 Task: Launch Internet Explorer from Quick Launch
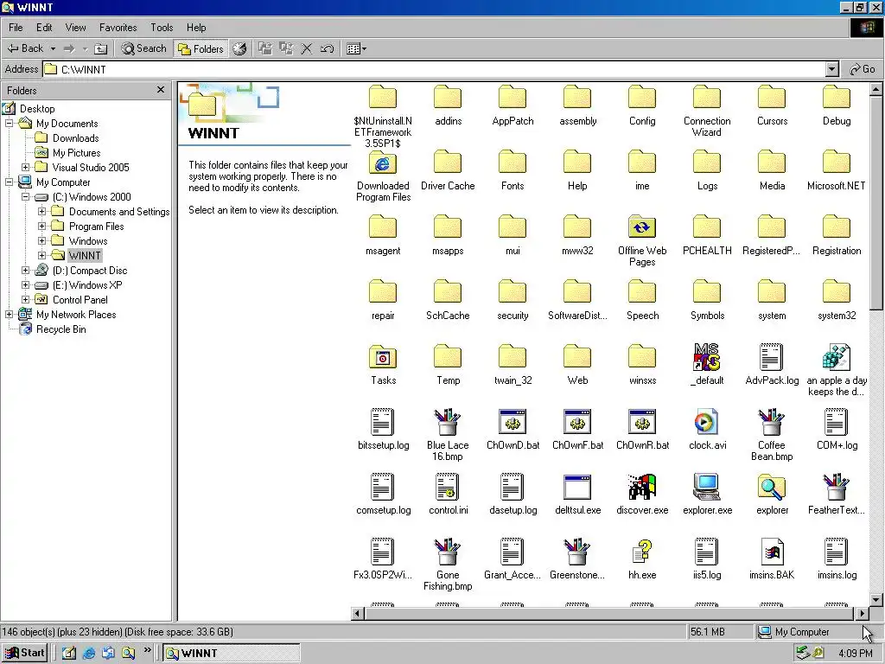89,654
